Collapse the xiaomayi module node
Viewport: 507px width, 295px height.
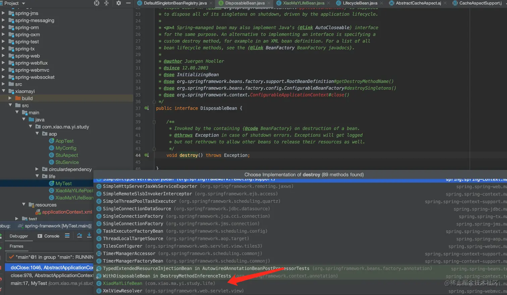click(3, 91)
